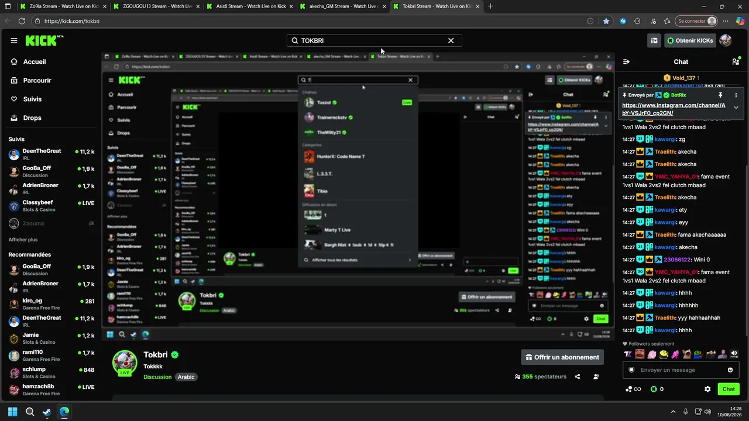Open browser settings three-dot menu
Viewport: 749px width, 421px height.
click(726, 21)
